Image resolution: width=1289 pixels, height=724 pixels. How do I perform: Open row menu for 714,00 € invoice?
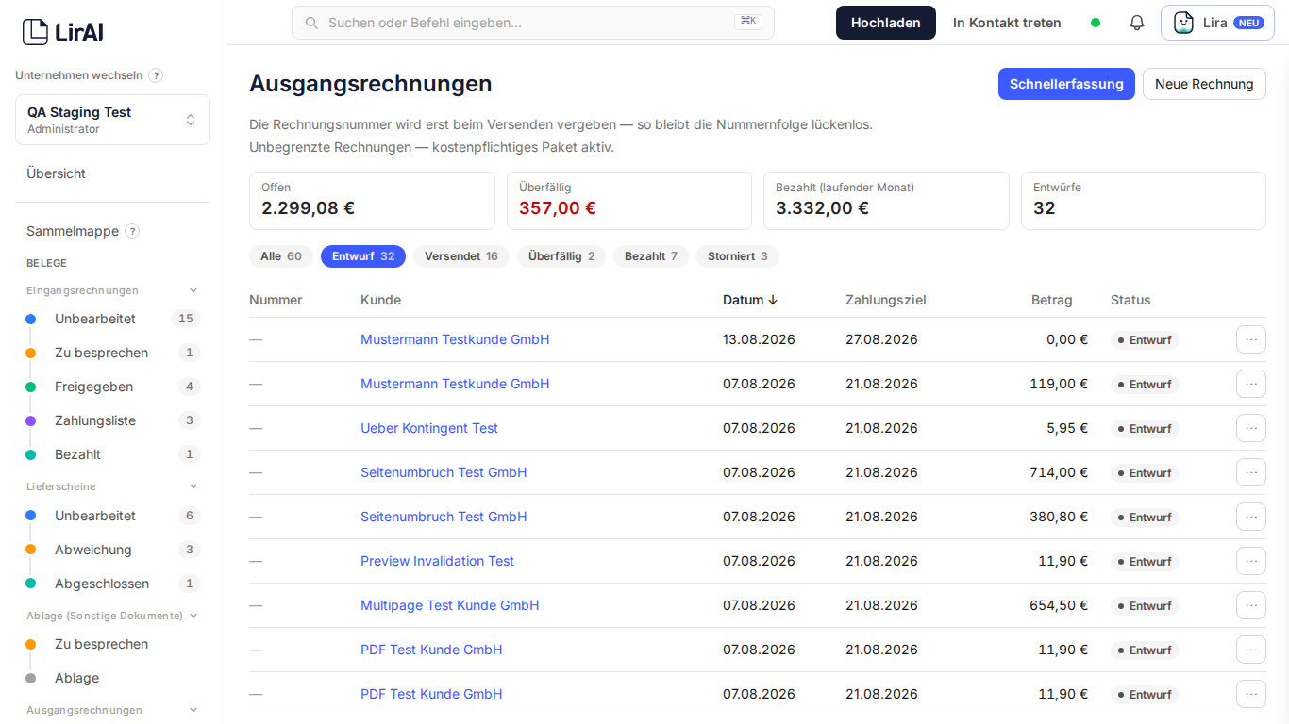point(1251,472)
